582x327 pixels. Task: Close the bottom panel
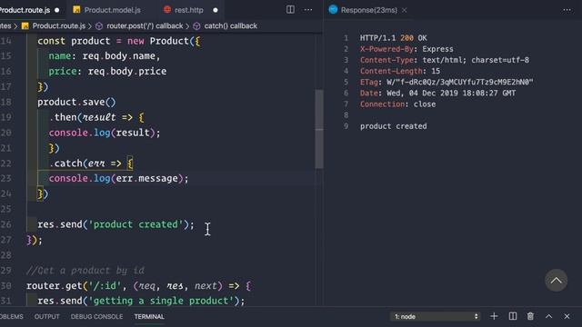[567, 316]
